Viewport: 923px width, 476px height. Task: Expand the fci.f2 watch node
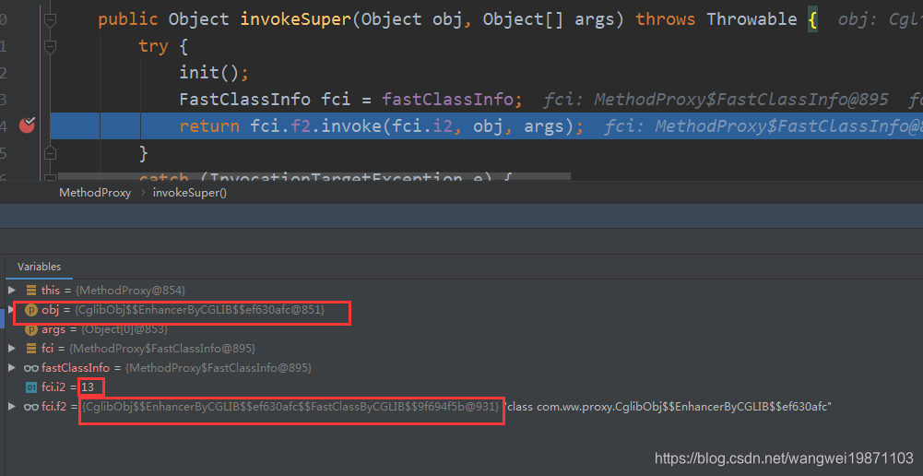click(x=12, y=406)
